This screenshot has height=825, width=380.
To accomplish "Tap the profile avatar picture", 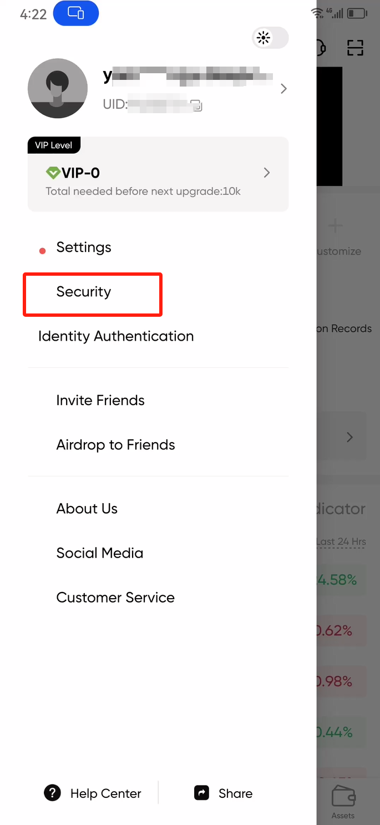I will [x=58, y=88].
